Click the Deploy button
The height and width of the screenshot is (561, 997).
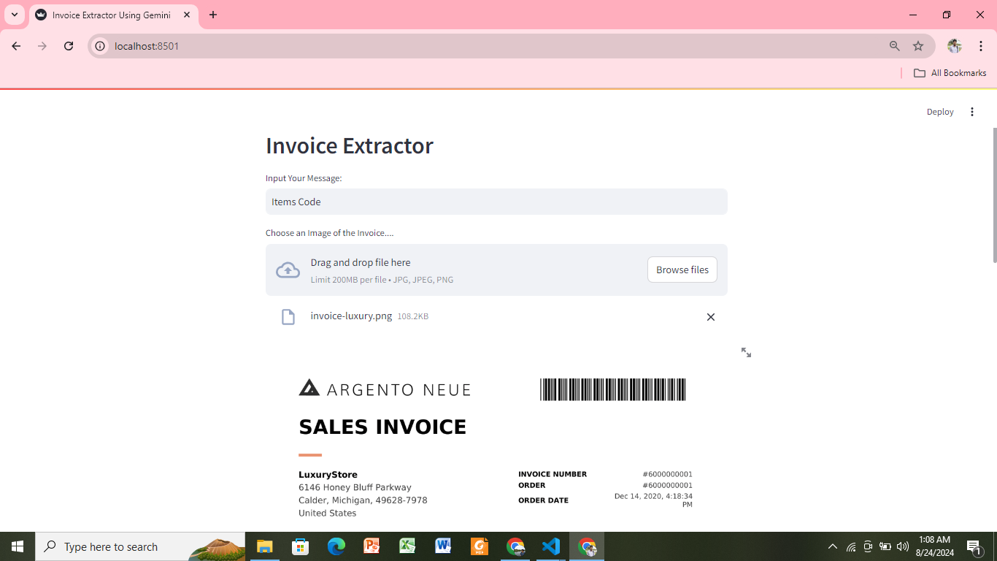[x=940, y=112]
